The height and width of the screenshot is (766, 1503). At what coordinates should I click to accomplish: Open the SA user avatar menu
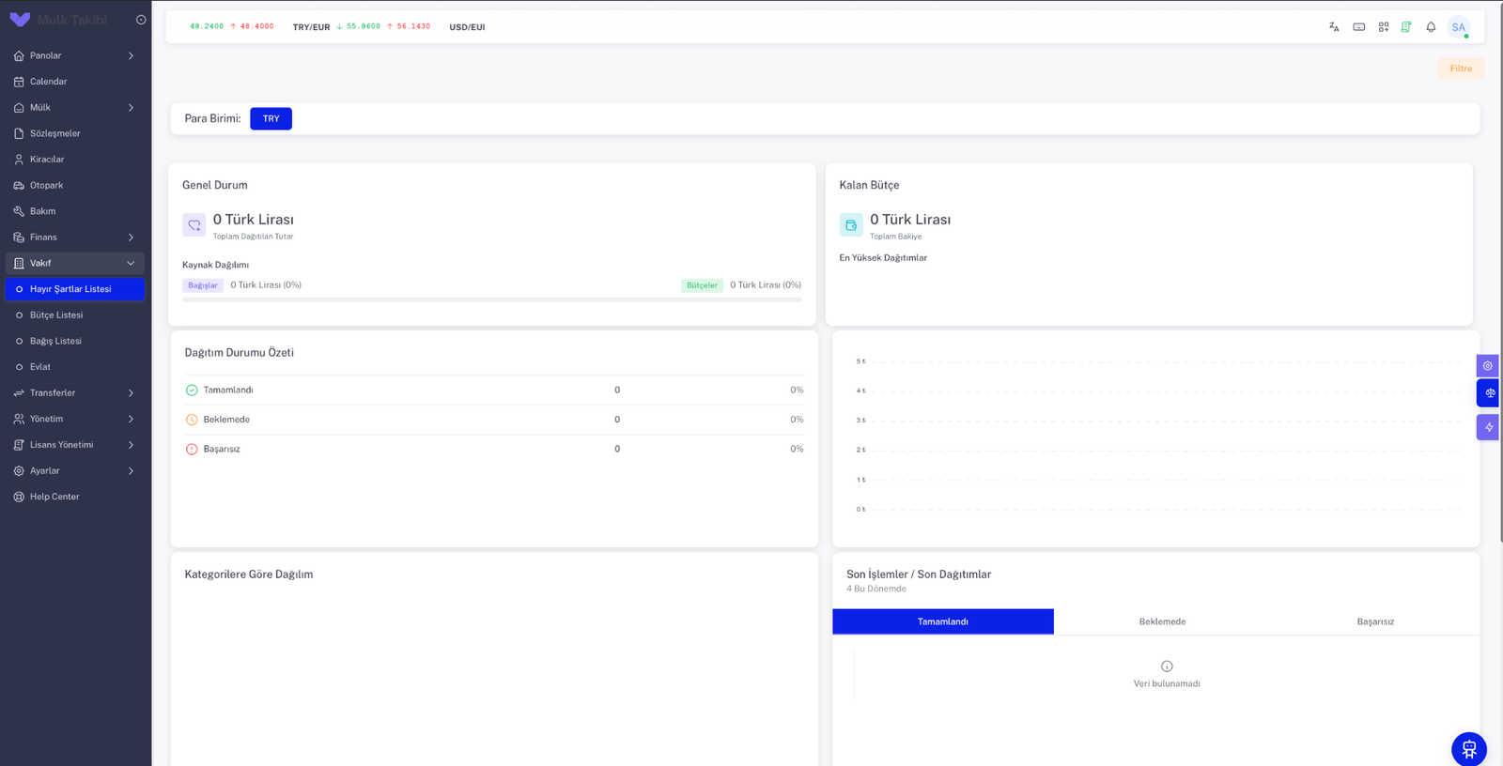pos(1459,27)
